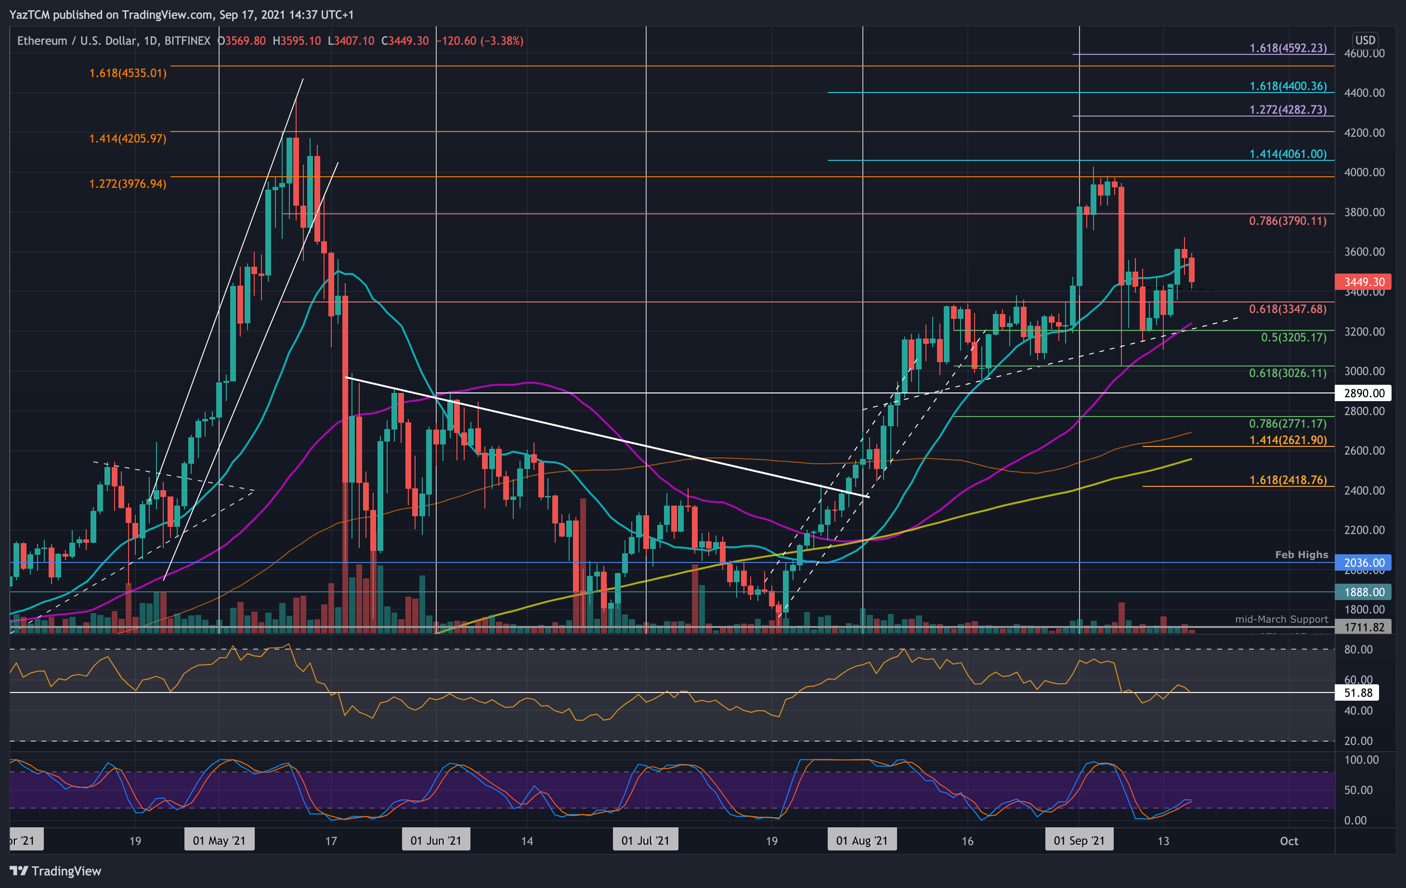Click the '01 Sep '21' date axis label
Viewport: 1406px width, 888px height.
point(1080,841)
